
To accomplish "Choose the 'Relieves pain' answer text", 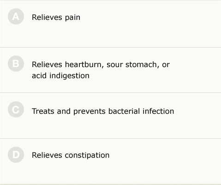I will click(56, 18).
